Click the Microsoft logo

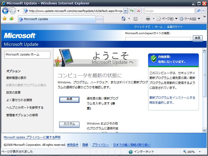coord(20,35)
